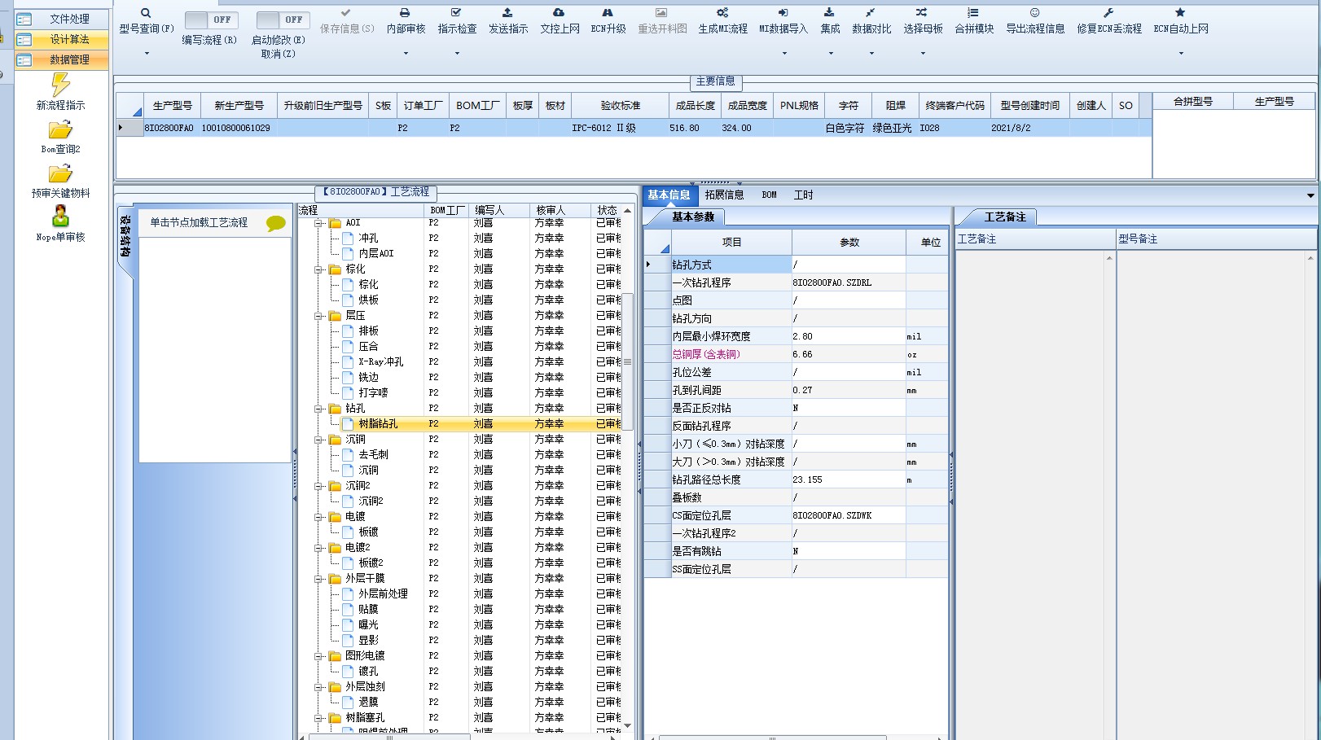This screenshot has width=1321, height=740.
Task: Collapse the 棕化 tree node
Action: [x=320, y=269]
